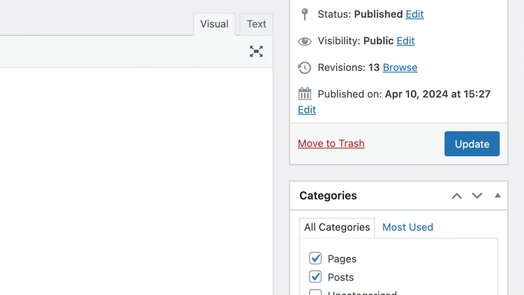
Task: Click the visibility eye icon
Action: click(x=305, y=41)
